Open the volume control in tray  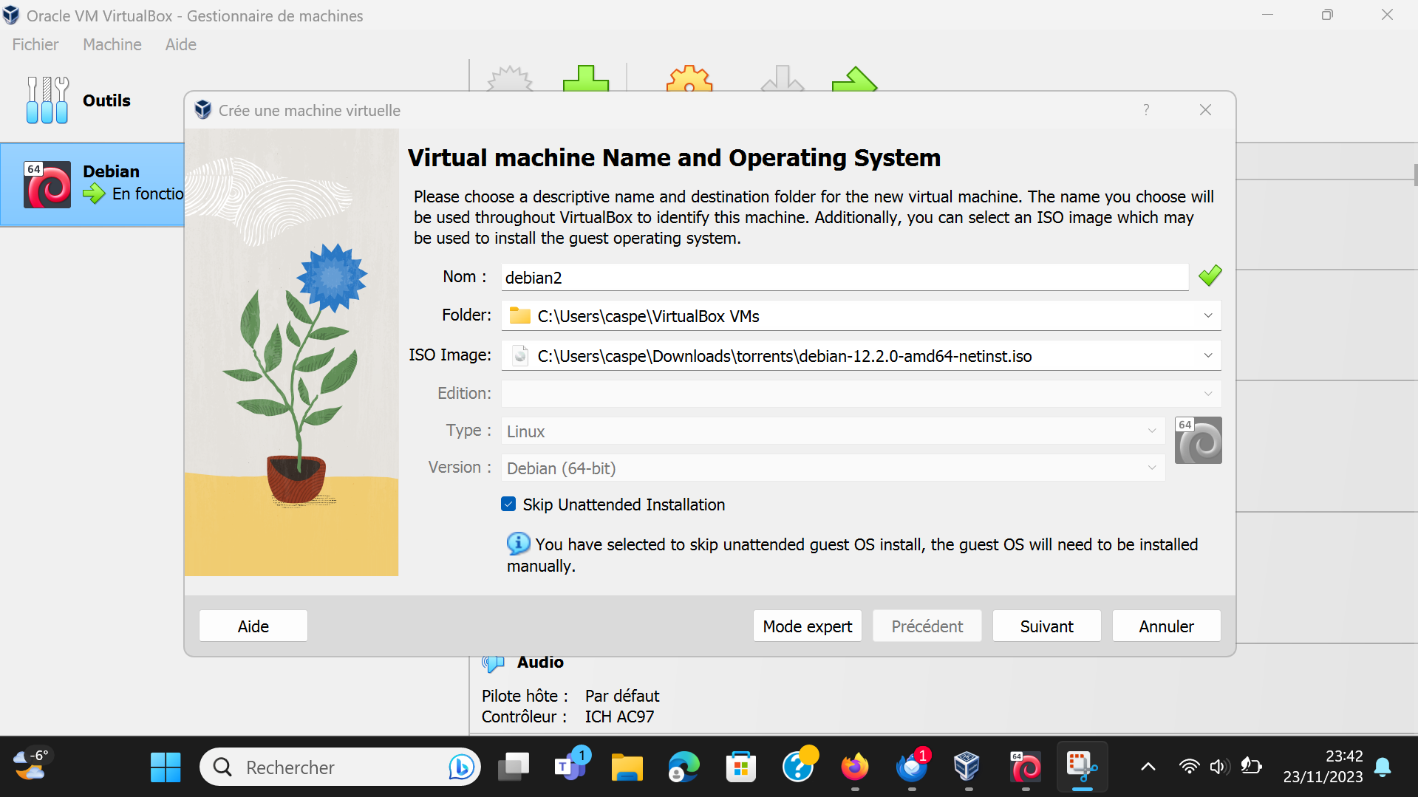click(1219, 767)
